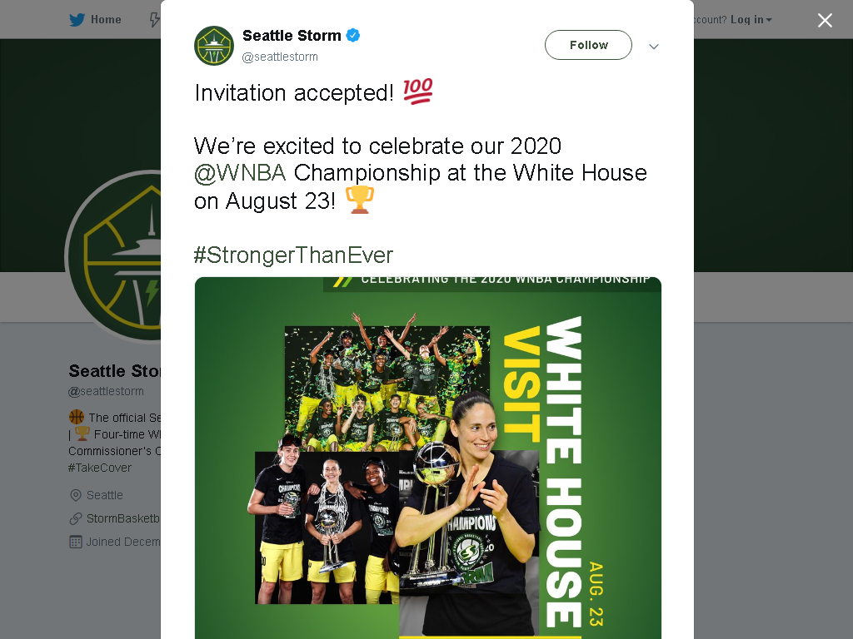853x639 pixels.
Task: Open the Moments lightning icon
Action: (x=155, y=20)
